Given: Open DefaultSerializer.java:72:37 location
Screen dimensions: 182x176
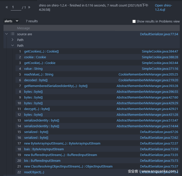Looking at the screenshot, I should click(159, 143).
